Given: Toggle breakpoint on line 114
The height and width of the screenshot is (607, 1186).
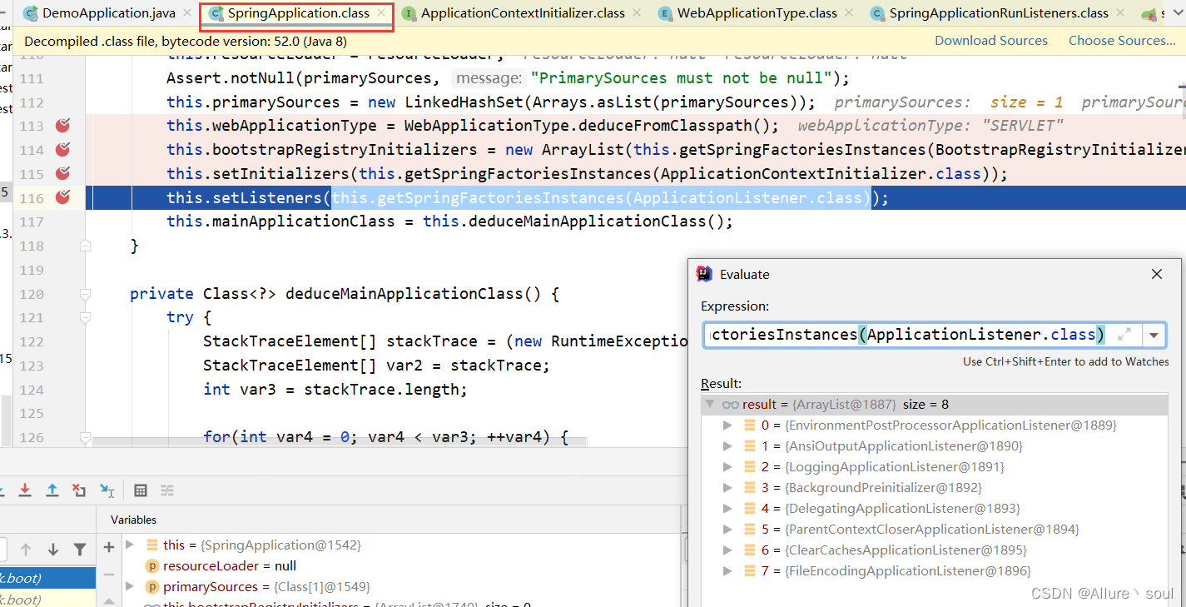Looking at the screenshot, I should tap(62, 150).
